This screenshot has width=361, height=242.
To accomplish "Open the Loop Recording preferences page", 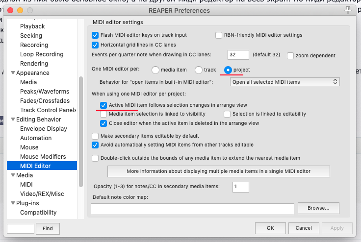I will coord(42,54).
